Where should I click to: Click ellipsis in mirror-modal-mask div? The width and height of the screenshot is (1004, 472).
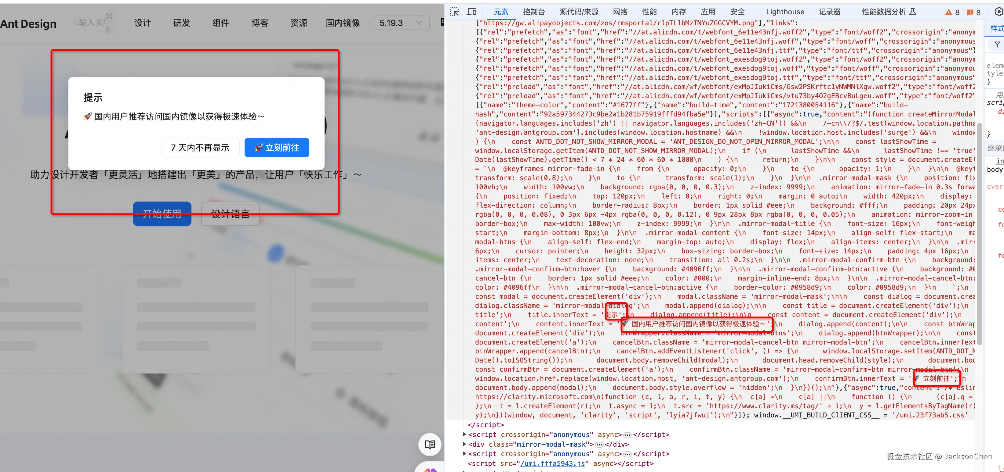click(599, 444)
